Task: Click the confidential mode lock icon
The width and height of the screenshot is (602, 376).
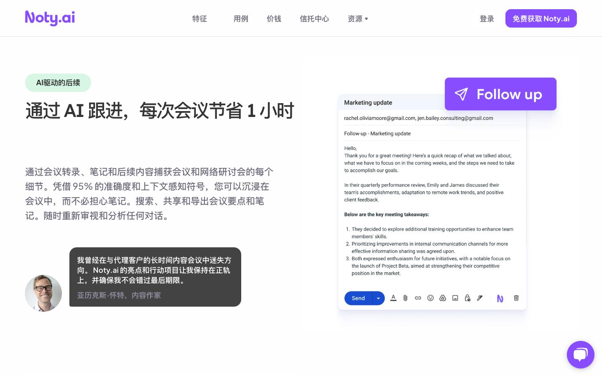Action: pyautogui.click(x=467, y=298)
